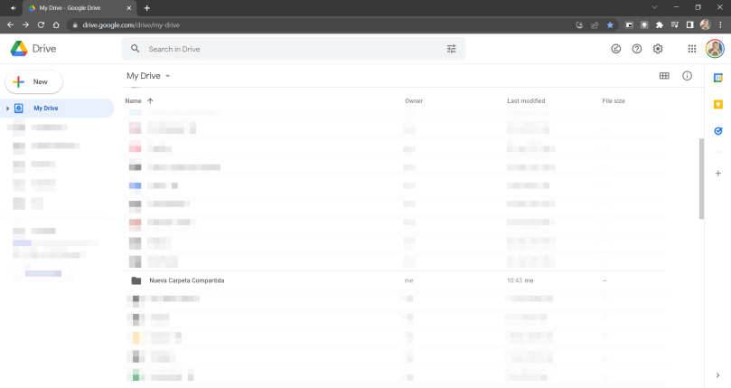Sort by Name column header
This screenshot has height=388, width=731.
133,101
